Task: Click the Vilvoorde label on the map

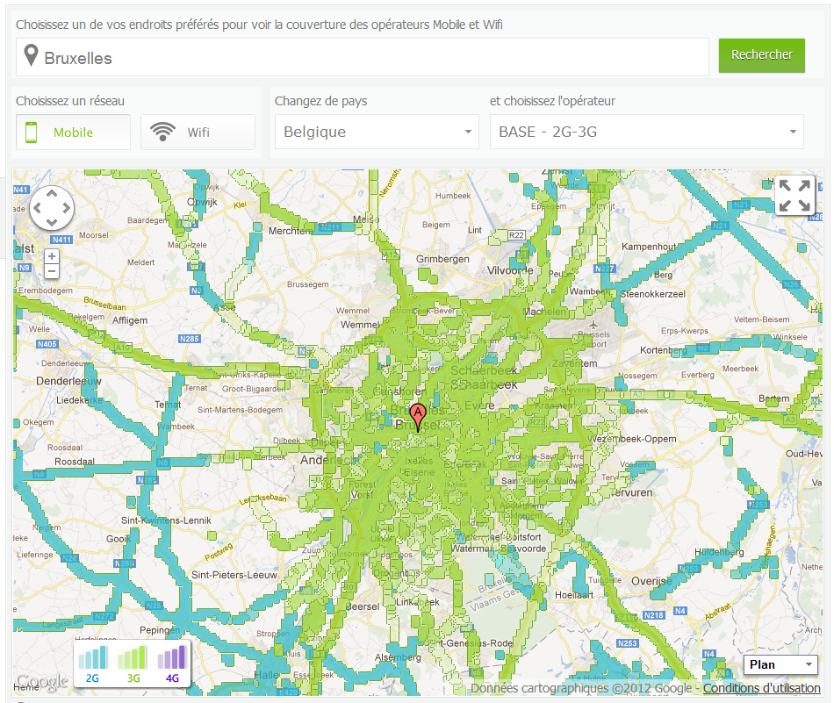Action: point(510,270)
